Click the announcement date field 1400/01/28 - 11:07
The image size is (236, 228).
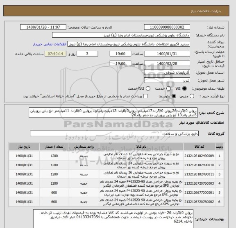pyautogui.click(x=43, y=27)
